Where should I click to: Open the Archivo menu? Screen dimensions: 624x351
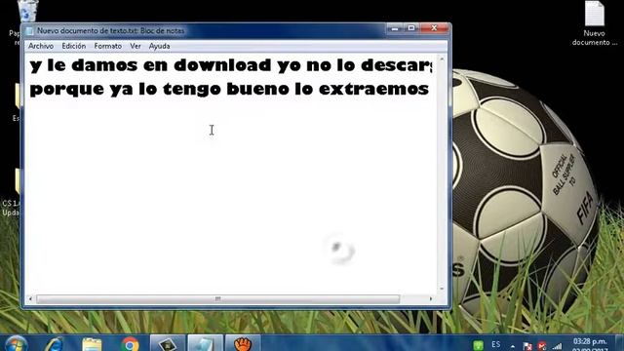[41, 46]
